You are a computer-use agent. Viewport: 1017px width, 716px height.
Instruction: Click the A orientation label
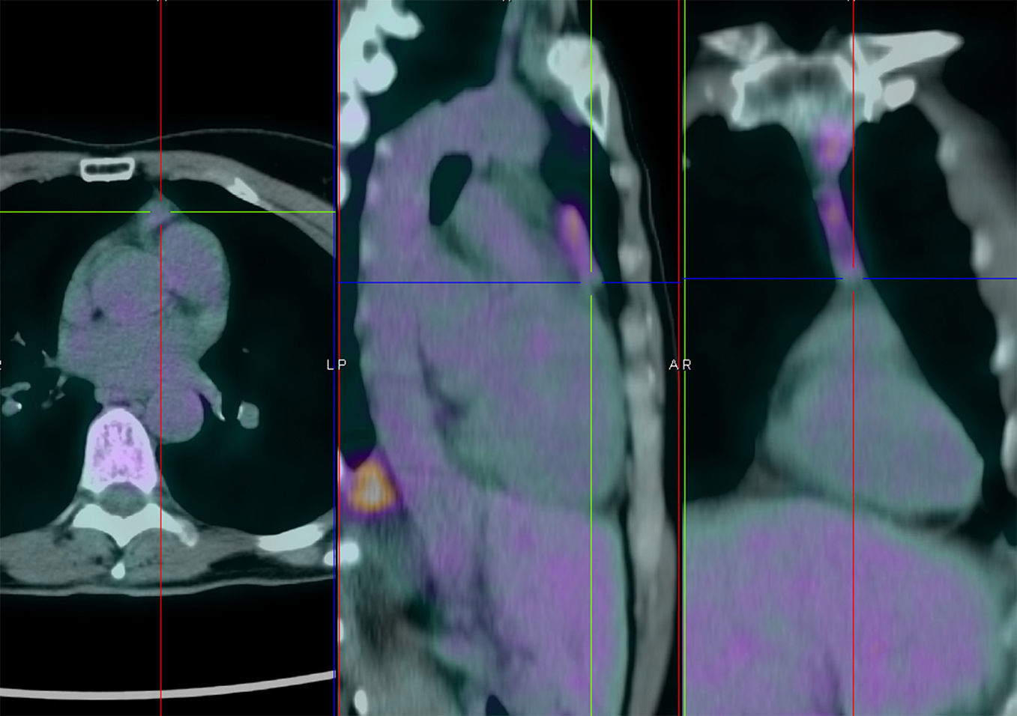click(x=674, y=365)
